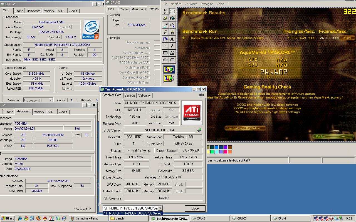
Task: Click the Intel Pentium 4 logo in CPU-Z
Action: [x=91, y=29]
